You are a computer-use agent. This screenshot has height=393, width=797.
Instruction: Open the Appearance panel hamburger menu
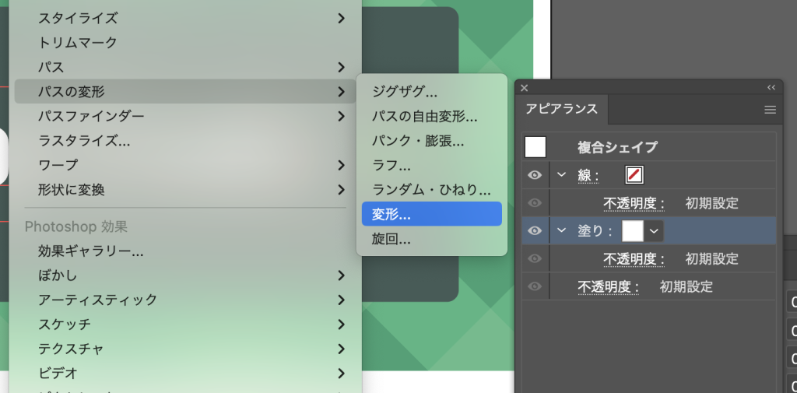tap(770, 110)
